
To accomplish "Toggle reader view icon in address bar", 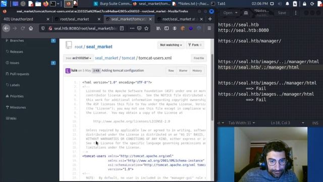I will (x=122, y=28).
